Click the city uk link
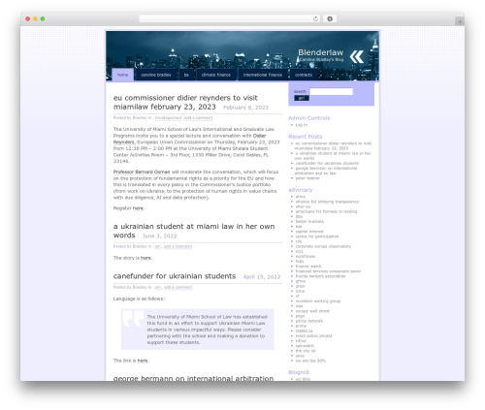 tap(306, 351)
